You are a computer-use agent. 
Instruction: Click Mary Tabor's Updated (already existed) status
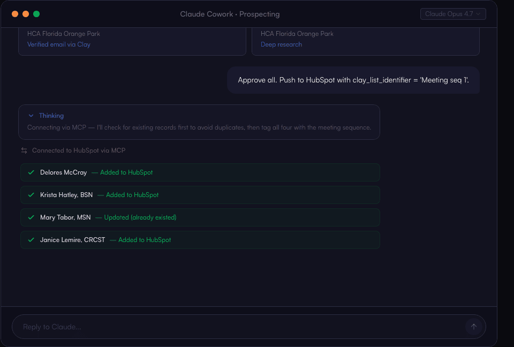(139, 217)
